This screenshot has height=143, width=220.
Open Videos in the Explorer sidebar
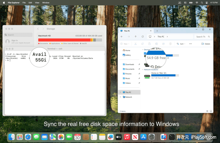click(x=127, y=83)
